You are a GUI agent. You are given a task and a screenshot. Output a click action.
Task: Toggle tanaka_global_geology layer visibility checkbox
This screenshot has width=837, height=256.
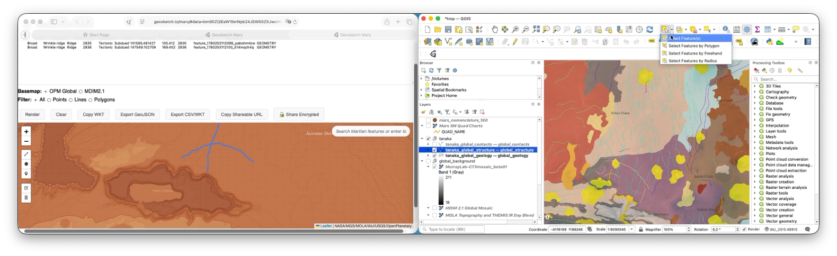[434, 156]
